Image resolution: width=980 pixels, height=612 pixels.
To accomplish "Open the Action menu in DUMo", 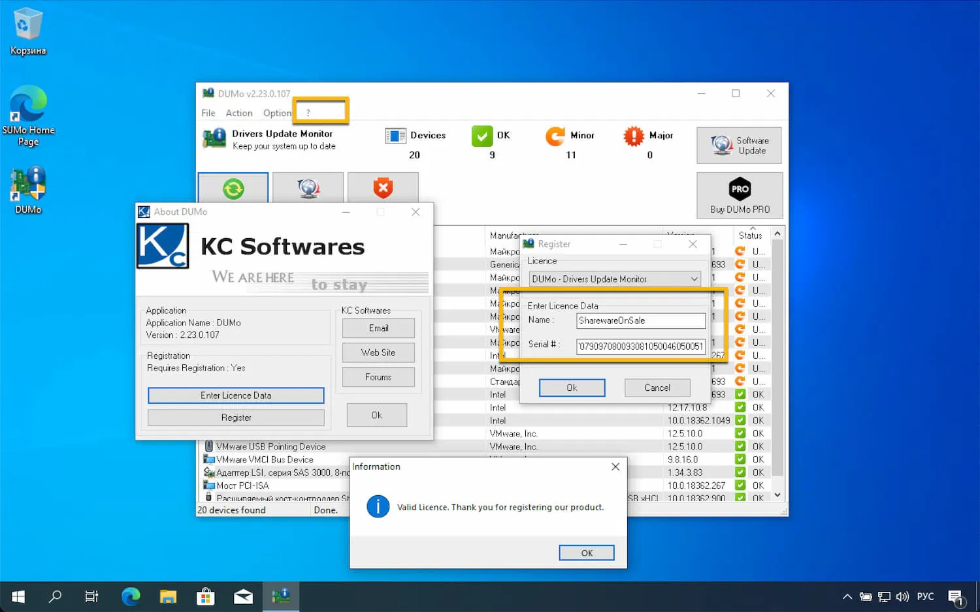I will pyautogui.click(x=239, y=113).
